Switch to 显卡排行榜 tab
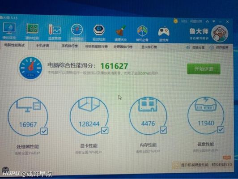Screen dimensions: 238x179 (149, 47)
